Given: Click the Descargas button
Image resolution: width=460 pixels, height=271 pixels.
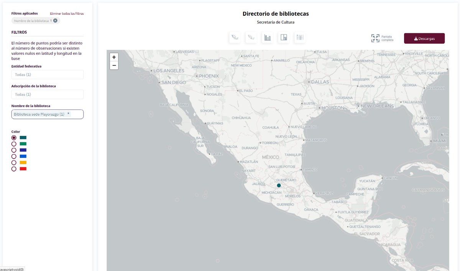Looking at the screenshot, I should 424,38.
